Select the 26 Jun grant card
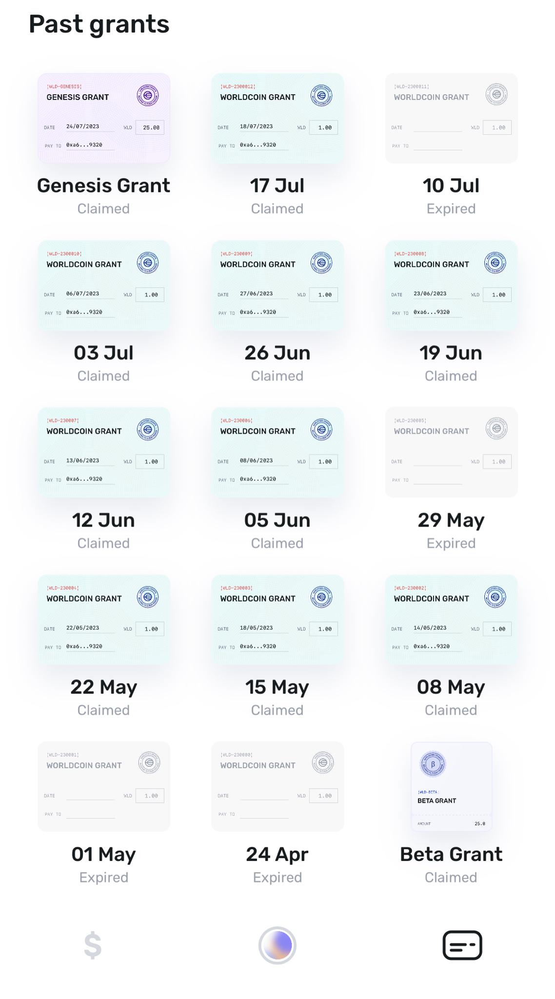This screenshot has height=999, width=555. click(x=277, y=285)
